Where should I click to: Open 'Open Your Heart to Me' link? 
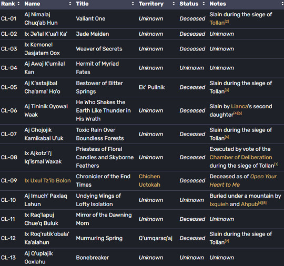(243, 180)
